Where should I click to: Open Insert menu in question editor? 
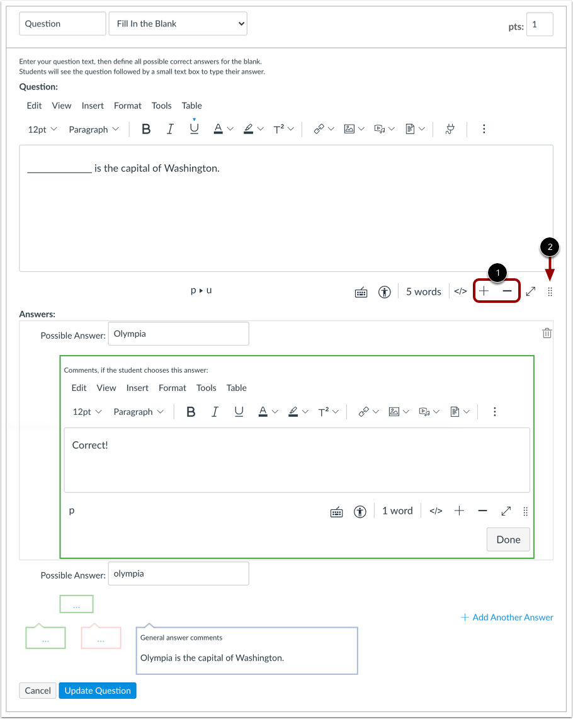tap(93, 106)
